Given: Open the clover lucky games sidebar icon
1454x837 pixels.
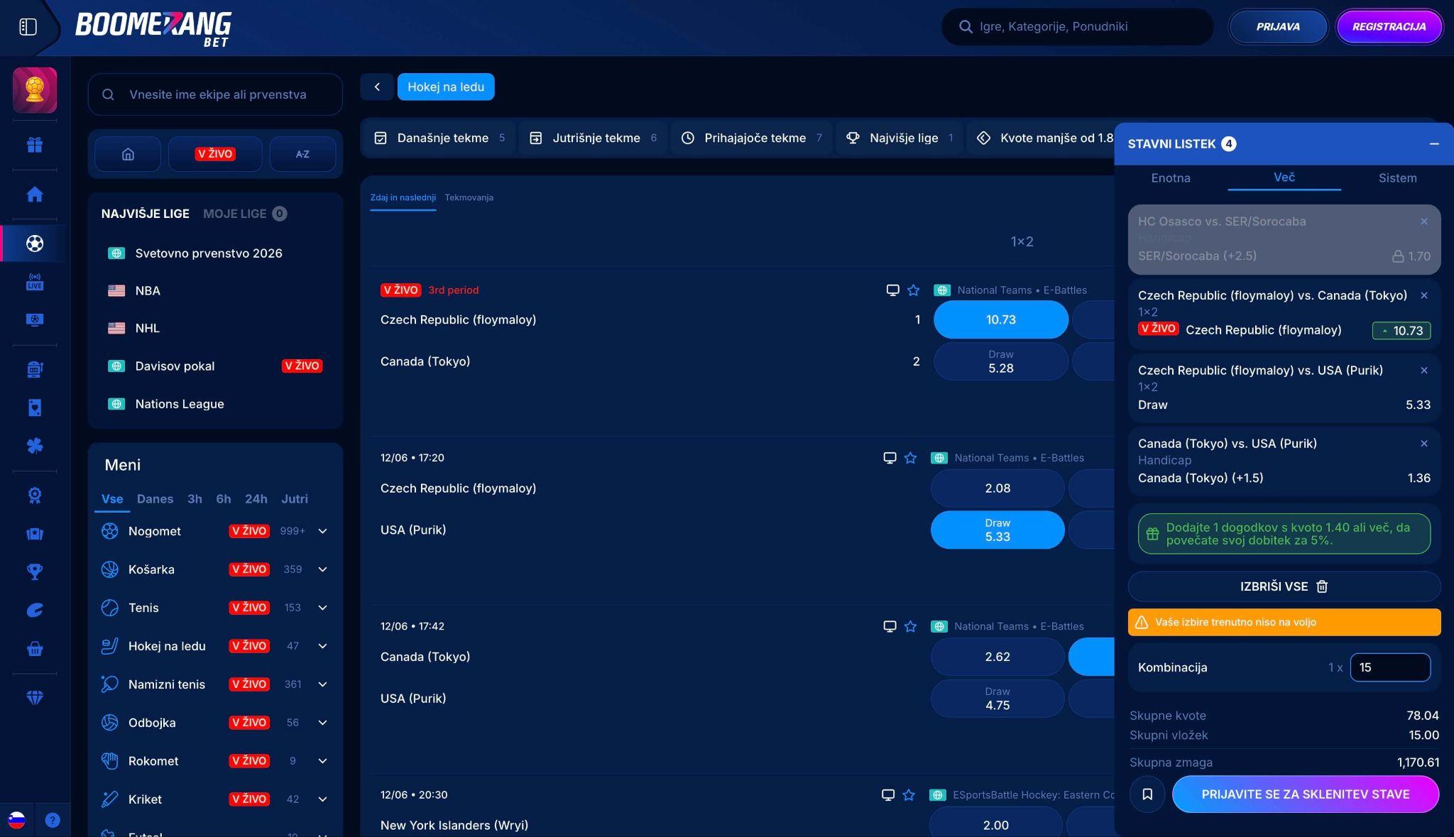Looking at the screenshot, I should (x=35, y=446).
